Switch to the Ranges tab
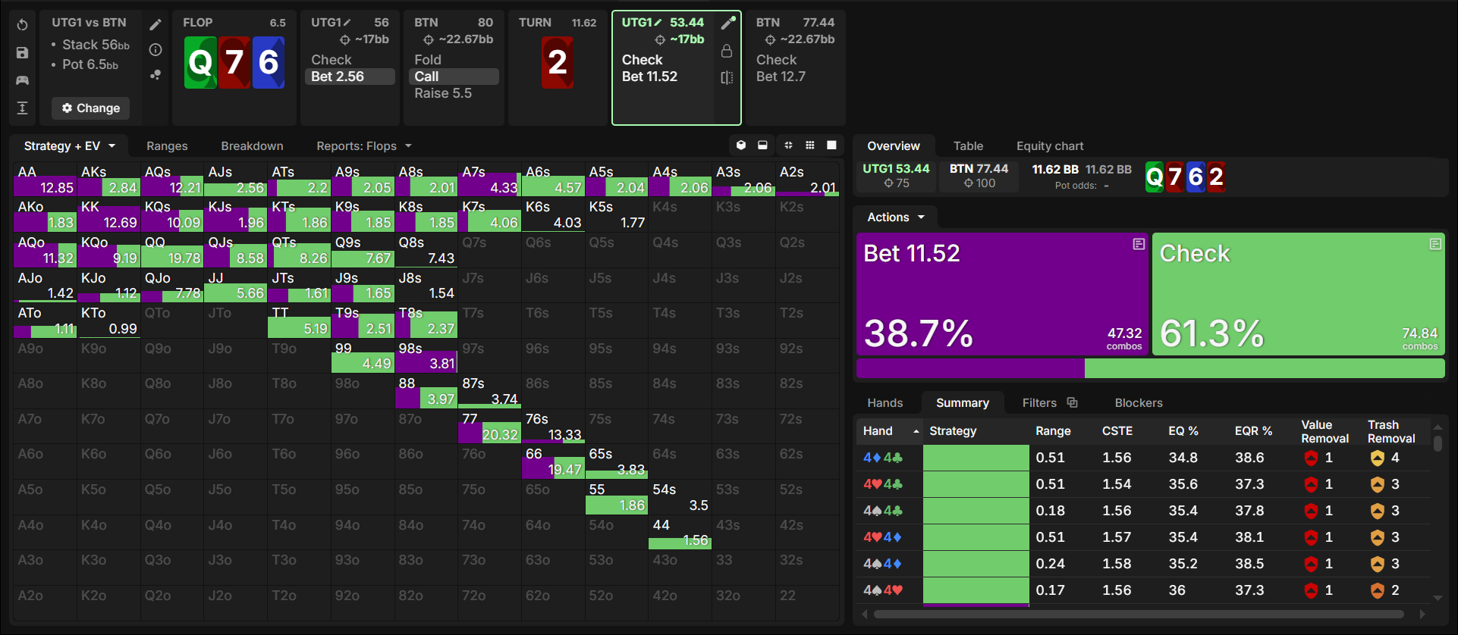Screen dimensions: 1458x635 click(167, 146)
